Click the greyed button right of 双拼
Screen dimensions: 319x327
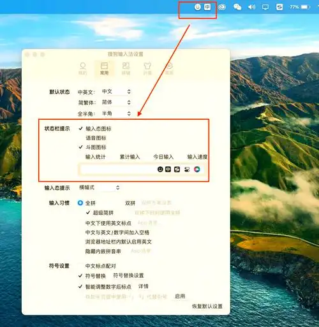(x=156, y=203)
